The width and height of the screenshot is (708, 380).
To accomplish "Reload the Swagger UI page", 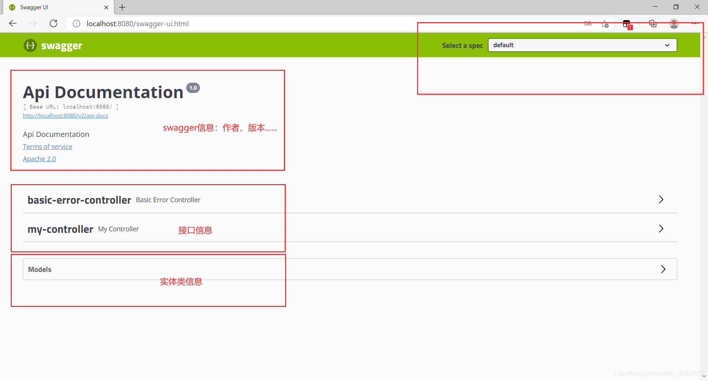I will 53,24.
